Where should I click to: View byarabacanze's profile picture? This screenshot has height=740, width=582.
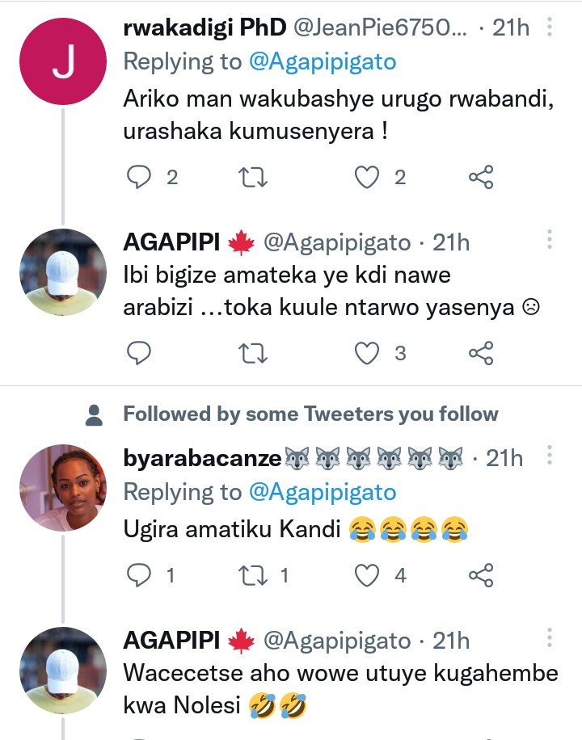click(x=63, y=487)
